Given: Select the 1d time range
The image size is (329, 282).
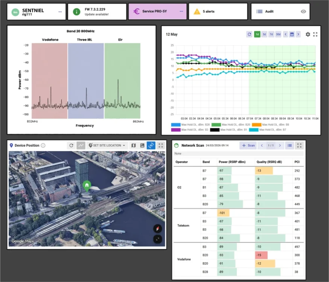Looking at the screenshot, I should point(257,34).
